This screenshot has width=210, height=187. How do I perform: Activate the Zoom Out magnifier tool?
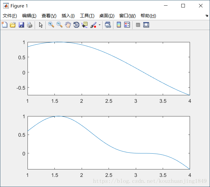(60, 25)
